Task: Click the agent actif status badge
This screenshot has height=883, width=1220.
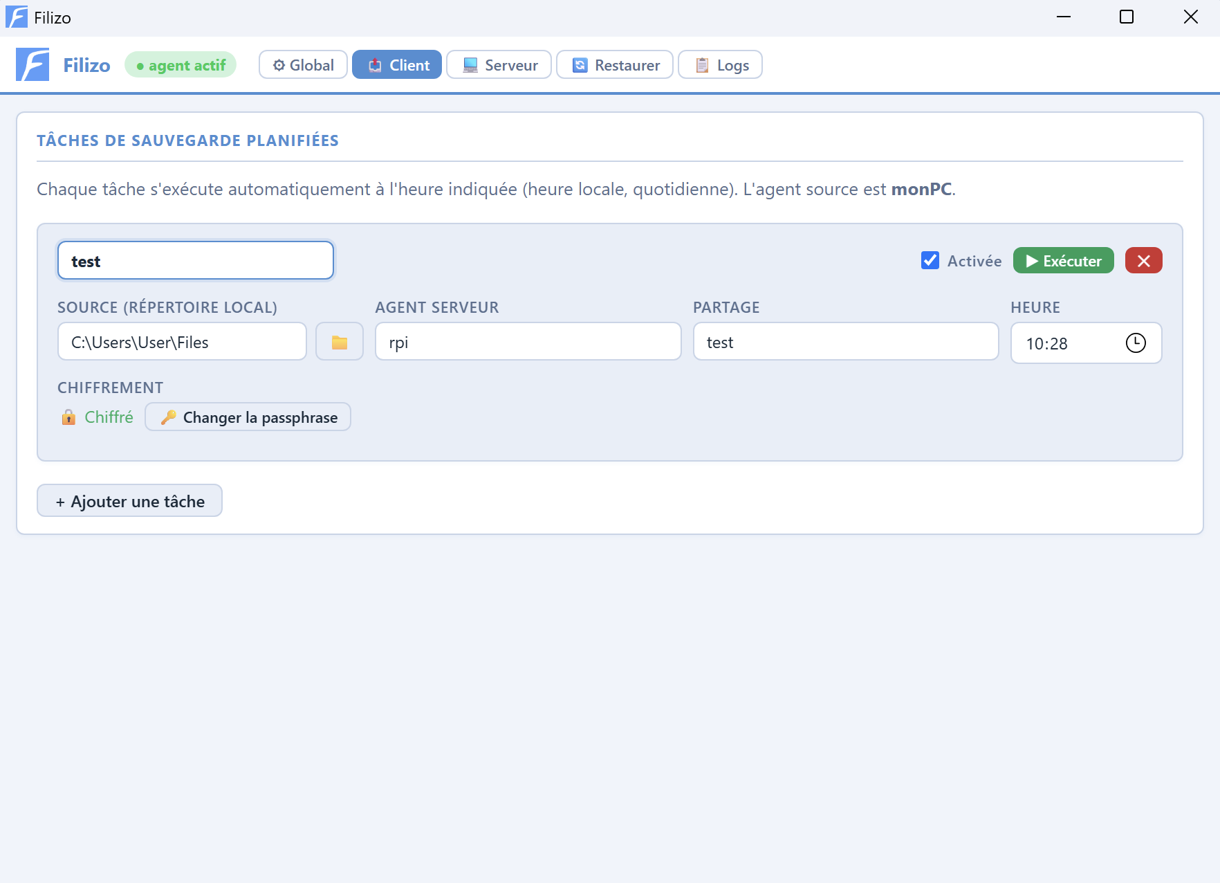Action: [x=181, y=65]
